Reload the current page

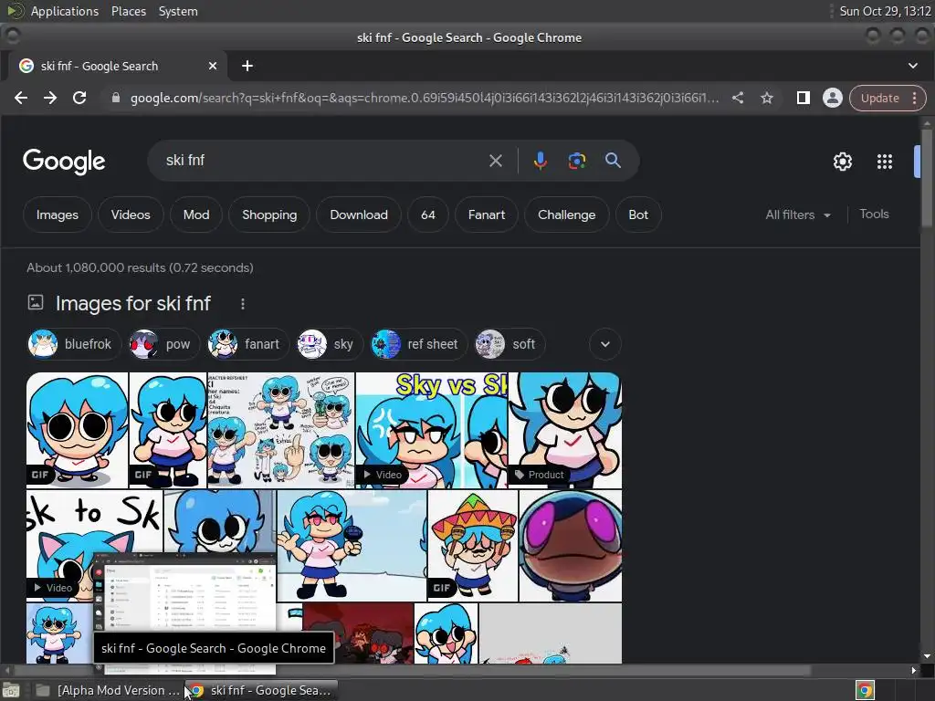[x=79, y=99]
